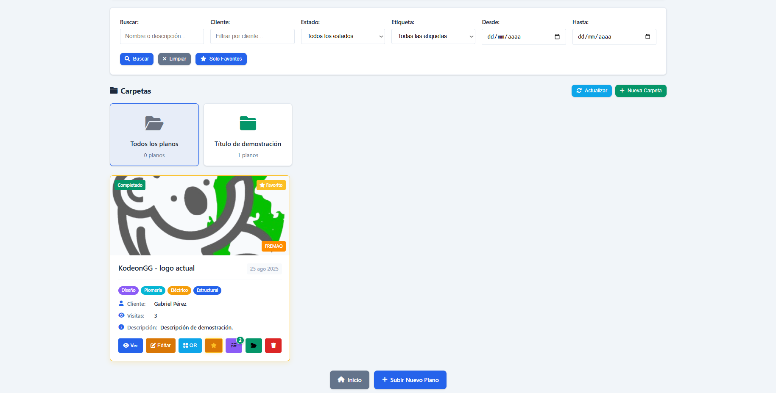776x393 pixels.
Task: Delete the plan with red trash icon
Action: [273, 346]
